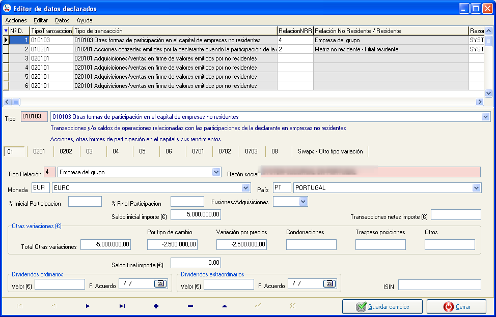Select tab 05
The width and height of the screenshot is (496, 317).
[x=143, y=151]
